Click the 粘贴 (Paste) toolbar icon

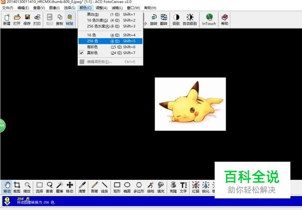coord(70,20)
